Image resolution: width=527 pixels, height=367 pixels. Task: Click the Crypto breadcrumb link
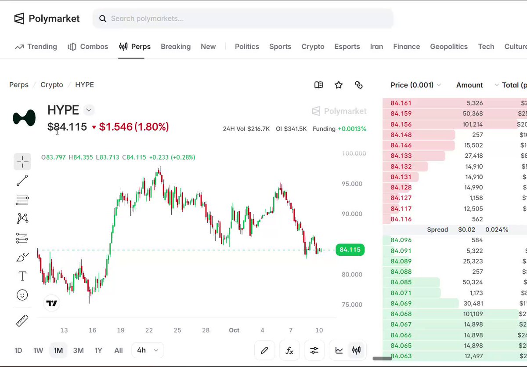[52, 85]
